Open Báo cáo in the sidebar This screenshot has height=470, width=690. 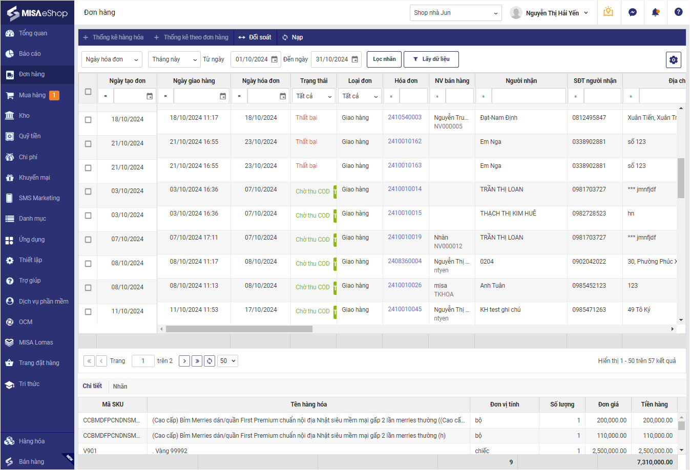pyautogui.click(x=30, y=54)
